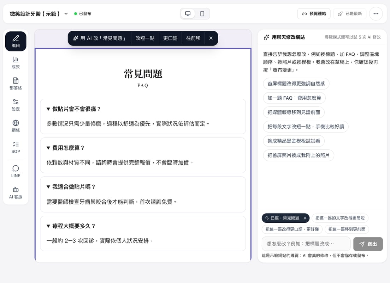390x283 pixels.
Task: Click chip 把這一區移到更前面
Action: (x=347, y=229)
